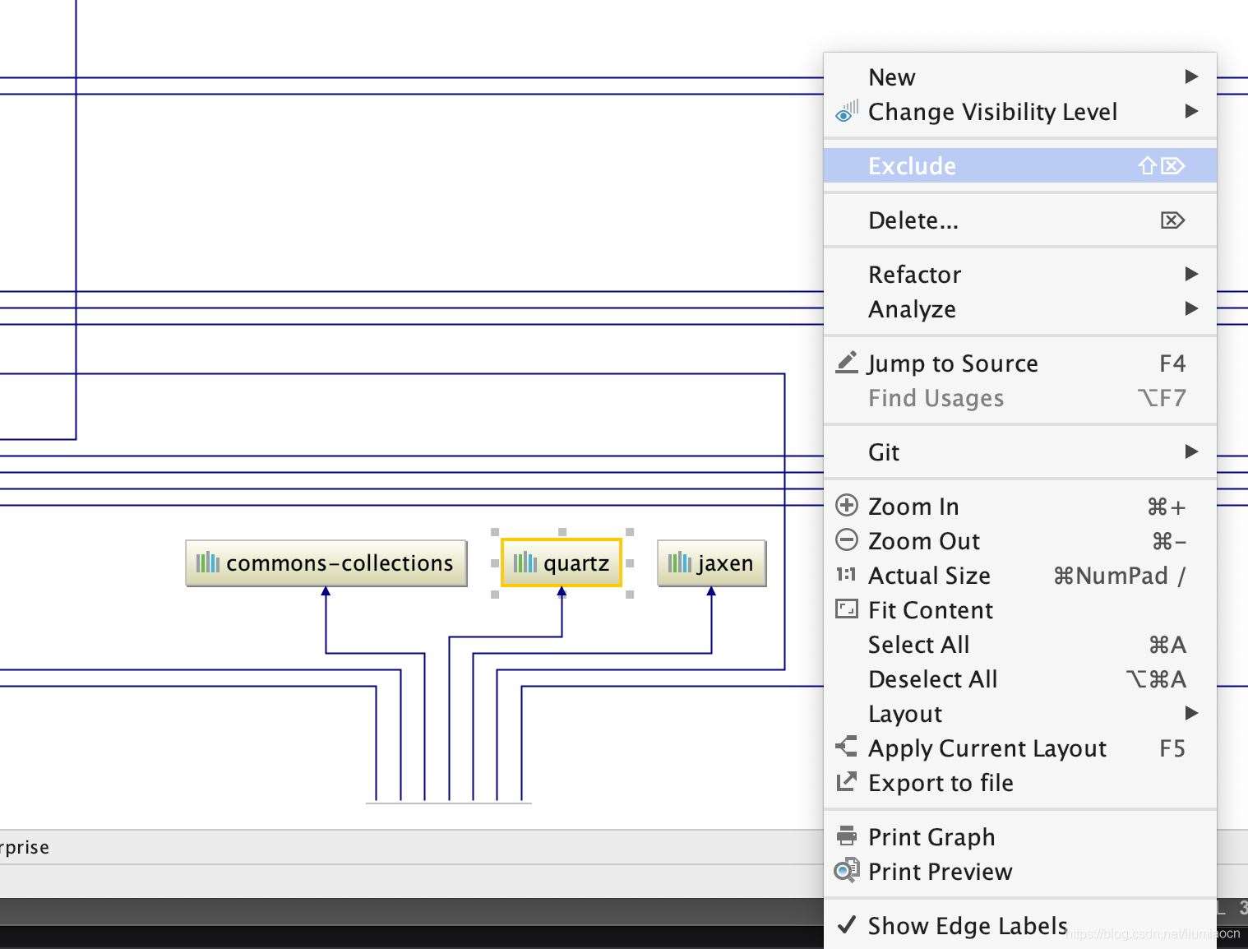Click the selected quartz diagram node

coord(562,563)
